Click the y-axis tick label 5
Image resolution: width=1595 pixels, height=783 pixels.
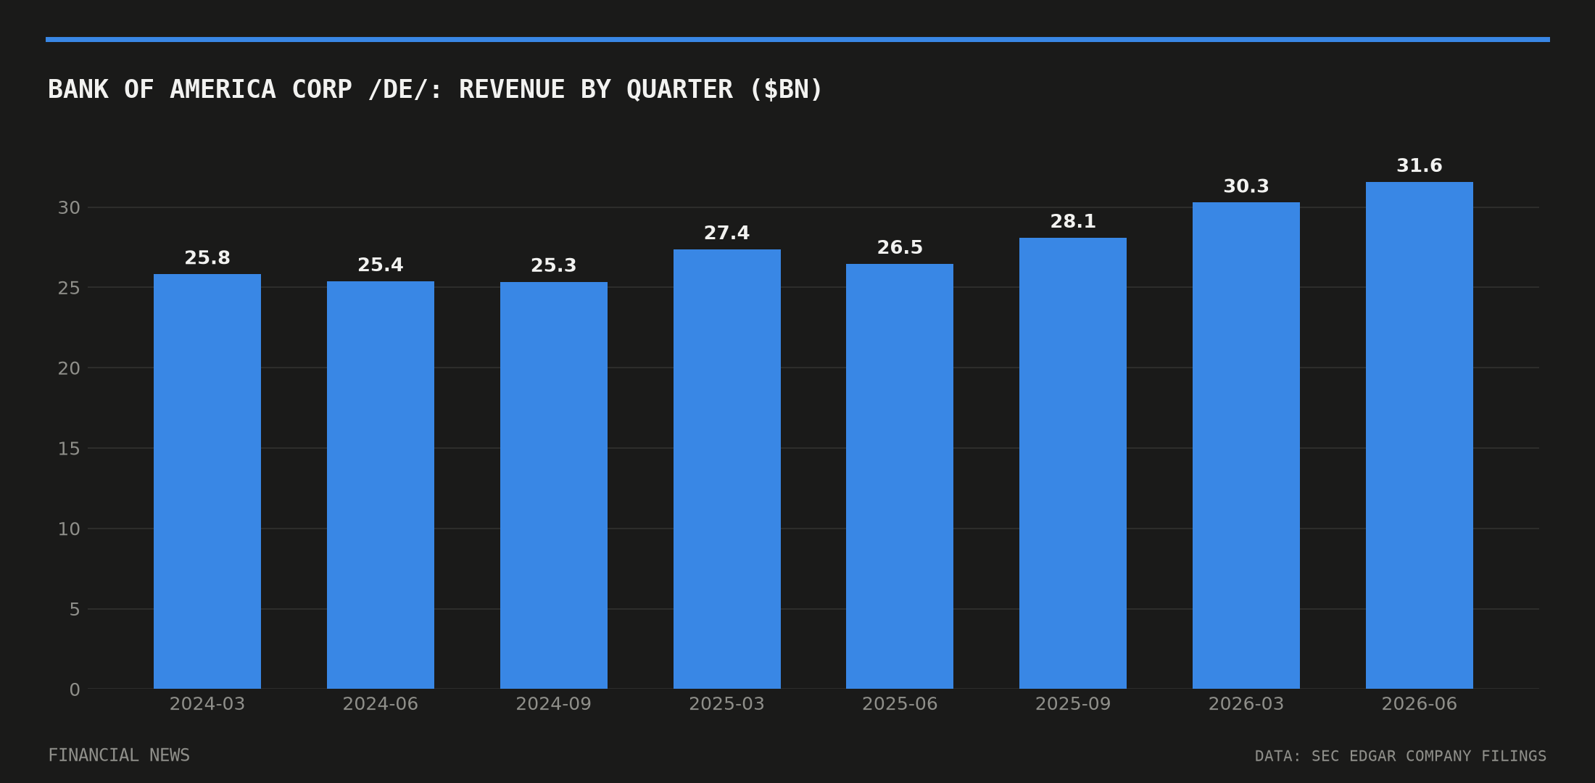[x=75, y=610]
